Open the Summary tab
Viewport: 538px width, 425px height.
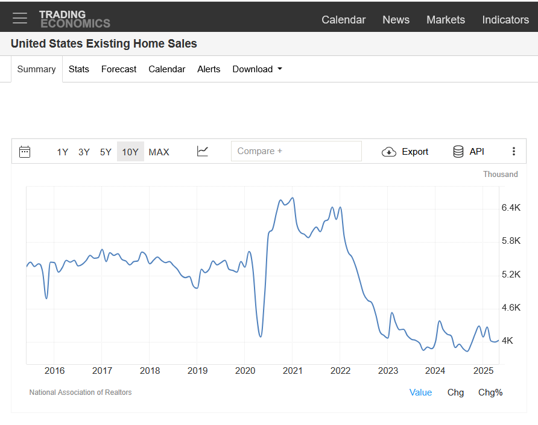click(37, 69)
